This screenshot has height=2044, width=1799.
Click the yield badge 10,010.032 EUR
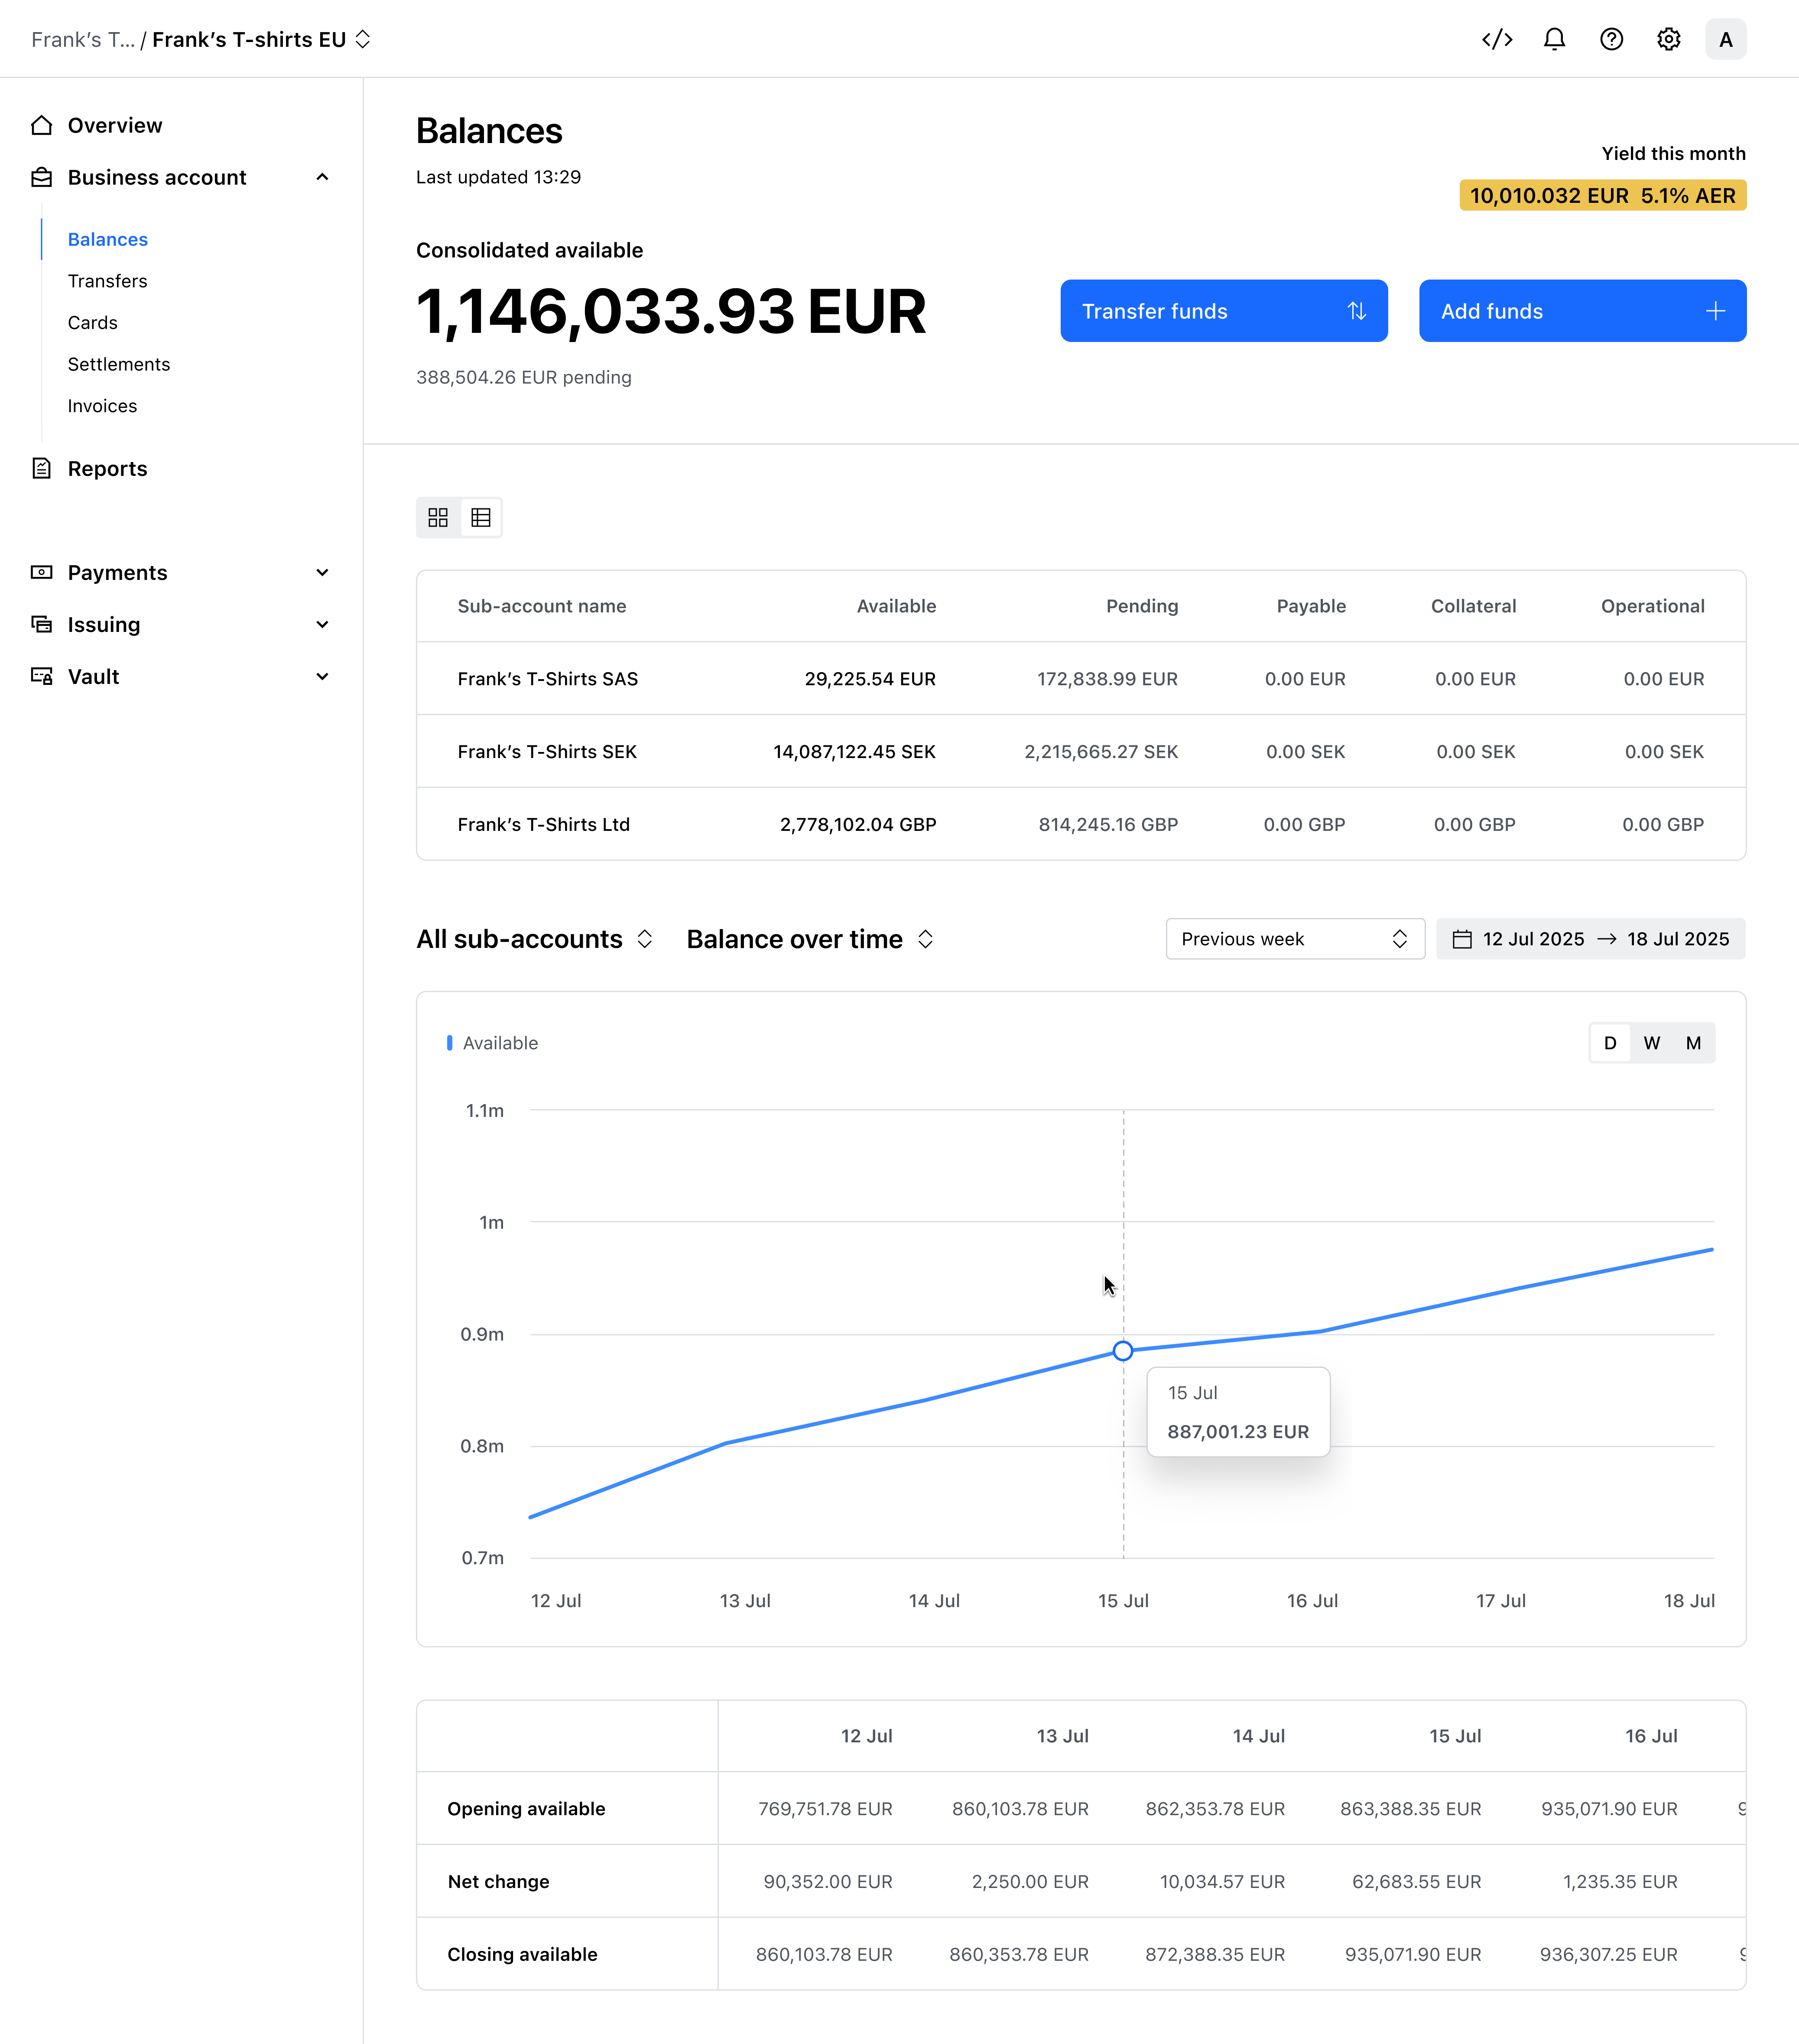[x=1602, y=195]
